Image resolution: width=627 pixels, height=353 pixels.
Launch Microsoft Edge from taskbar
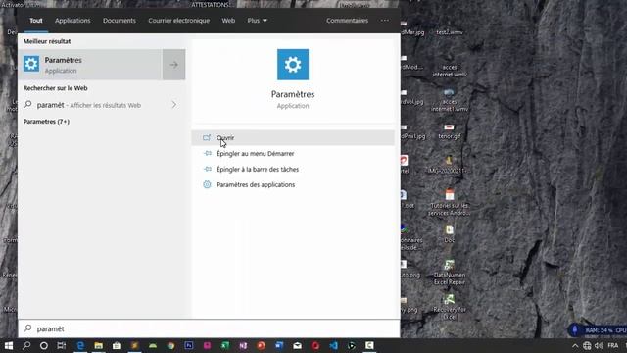[x=80, y=345]
